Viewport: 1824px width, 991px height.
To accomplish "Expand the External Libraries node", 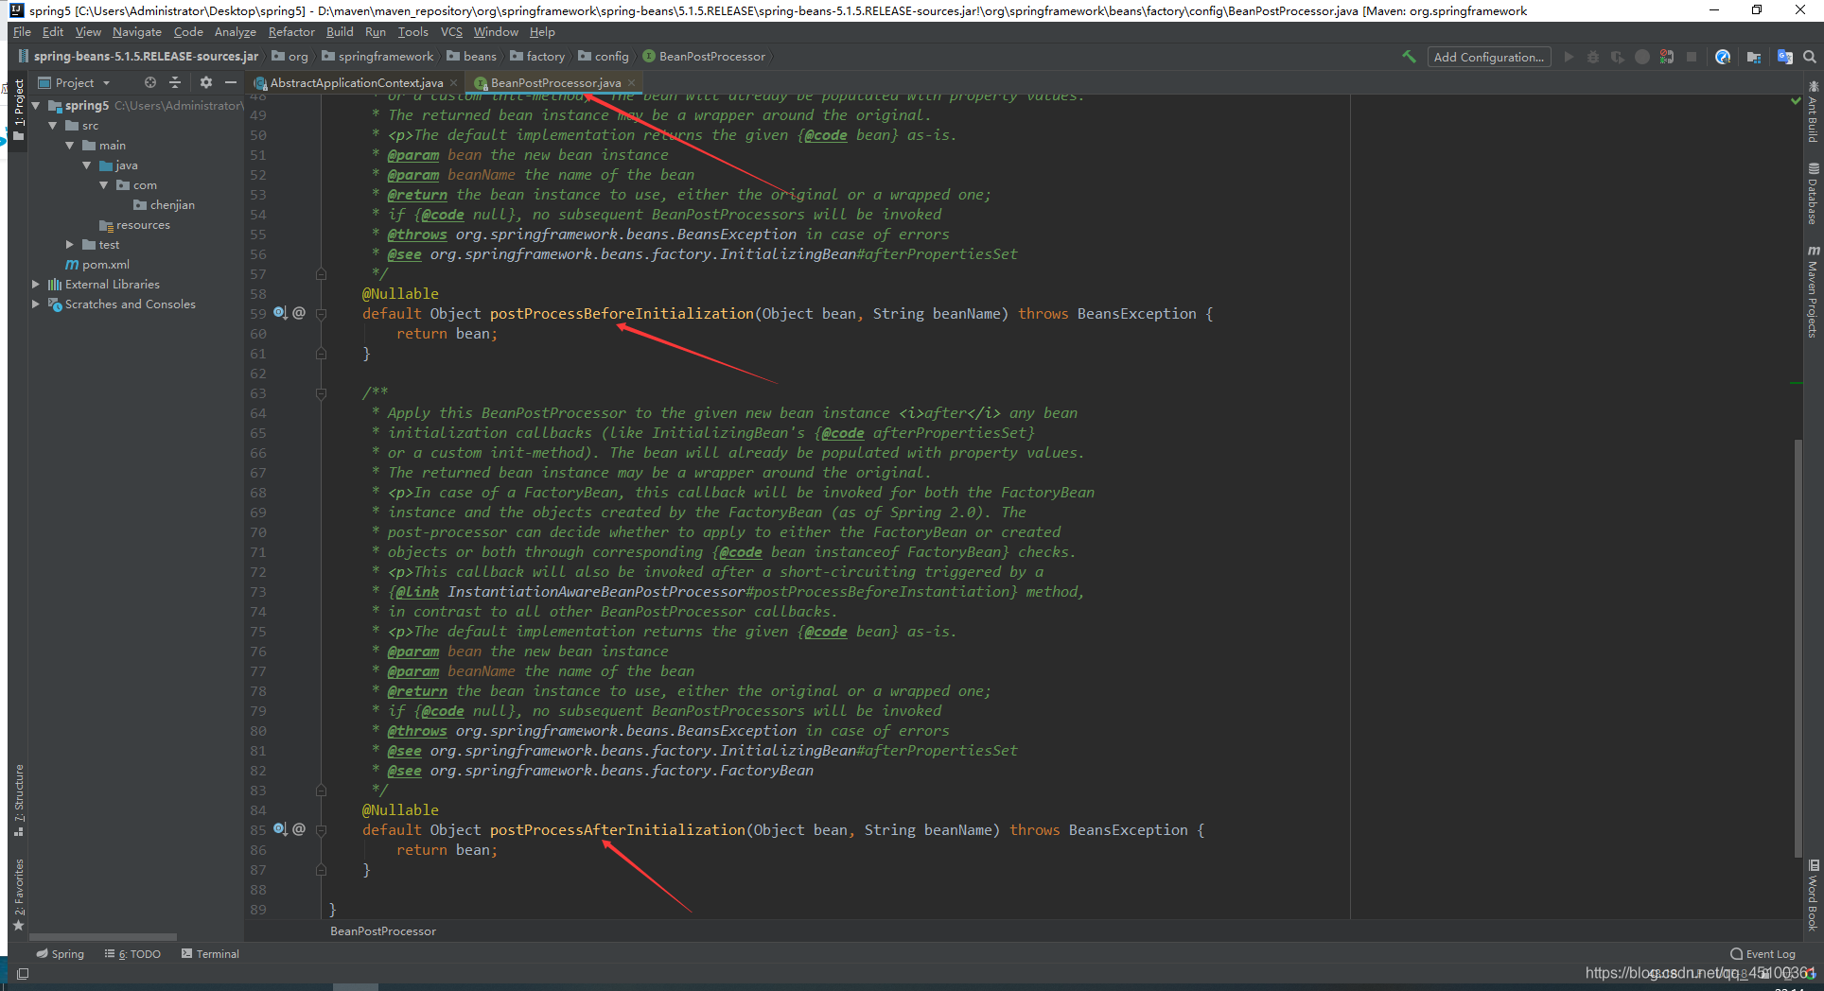I will click(x=36, y=284).
